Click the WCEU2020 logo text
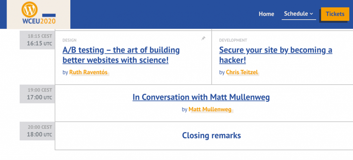This screenshot has width=353, height=160. pyautogui.click(x=39, y=21)
